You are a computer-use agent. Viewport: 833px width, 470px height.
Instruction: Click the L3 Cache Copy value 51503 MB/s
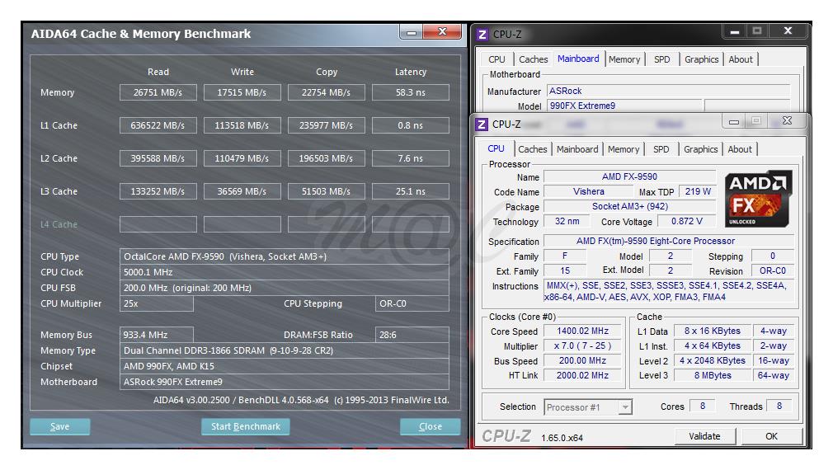(326, 191)
